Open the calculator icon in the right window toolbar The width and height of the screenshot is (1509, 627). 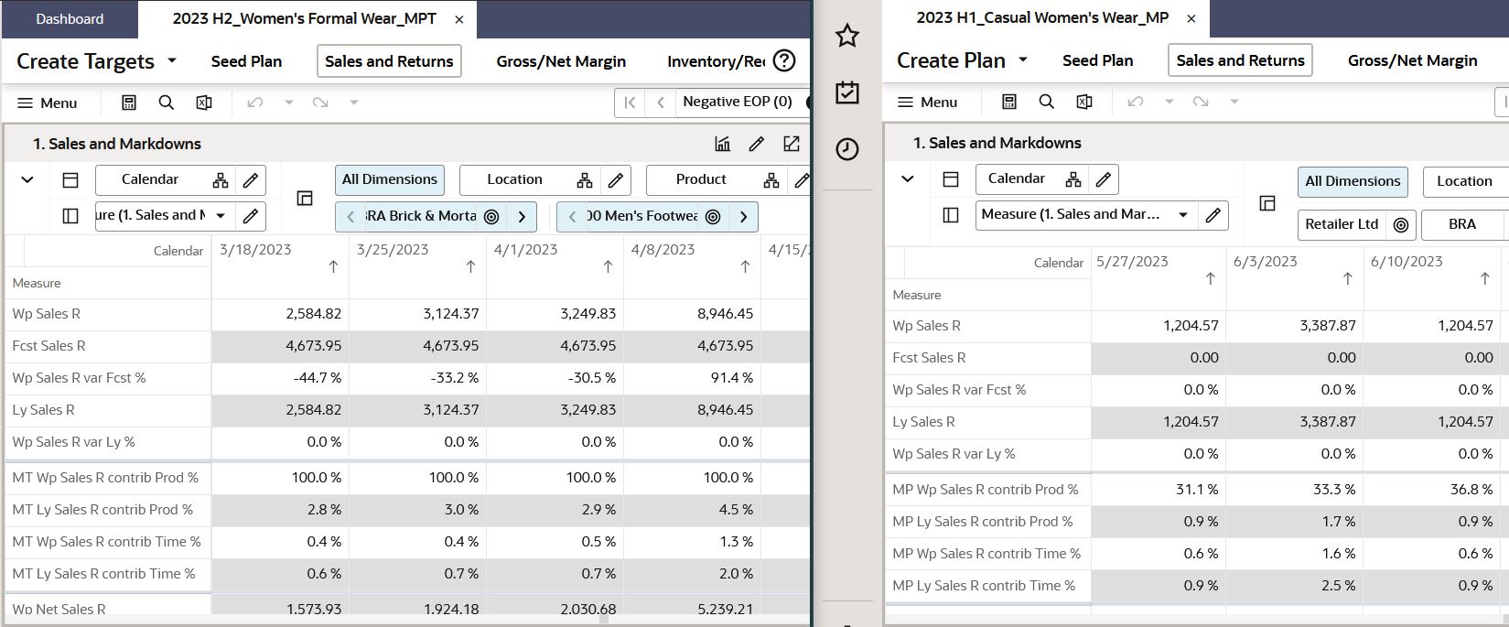click(x=1009, y=102)
